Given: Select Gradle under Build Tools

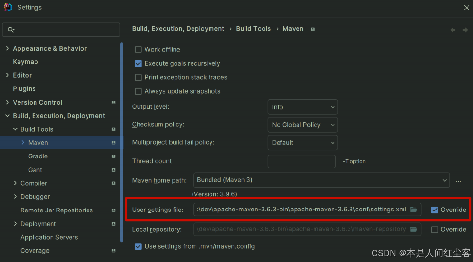Looking at the screenshot, I should pos(38,156).
